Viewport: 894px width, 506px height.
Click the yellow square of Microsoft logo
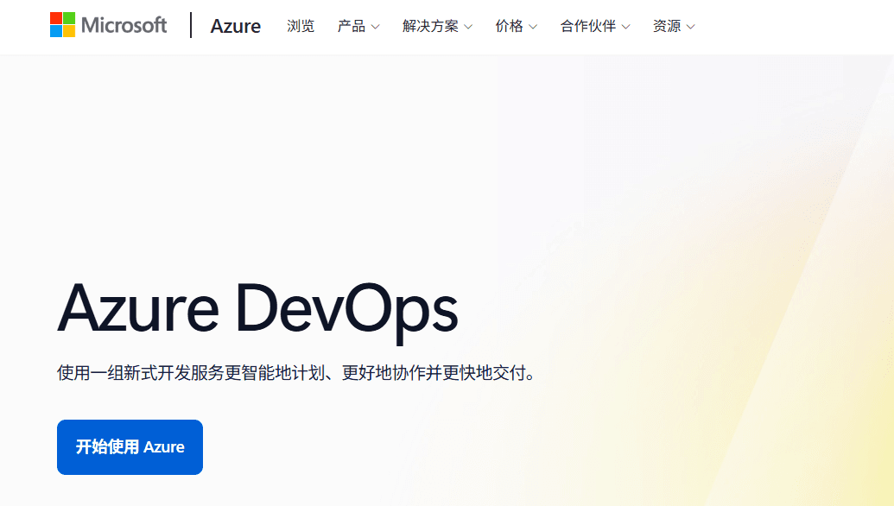pyautogui.click(x=69, y=31)
